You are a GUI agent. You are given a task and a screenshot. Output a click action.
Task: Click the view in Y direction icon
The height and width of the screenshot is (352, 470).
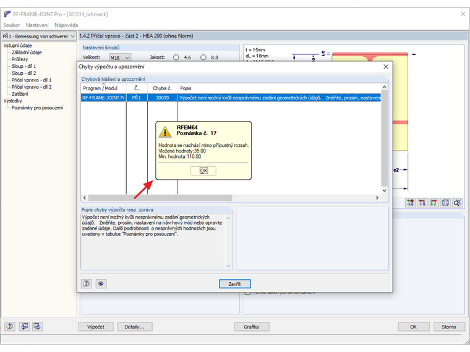(x=422, y=203)
